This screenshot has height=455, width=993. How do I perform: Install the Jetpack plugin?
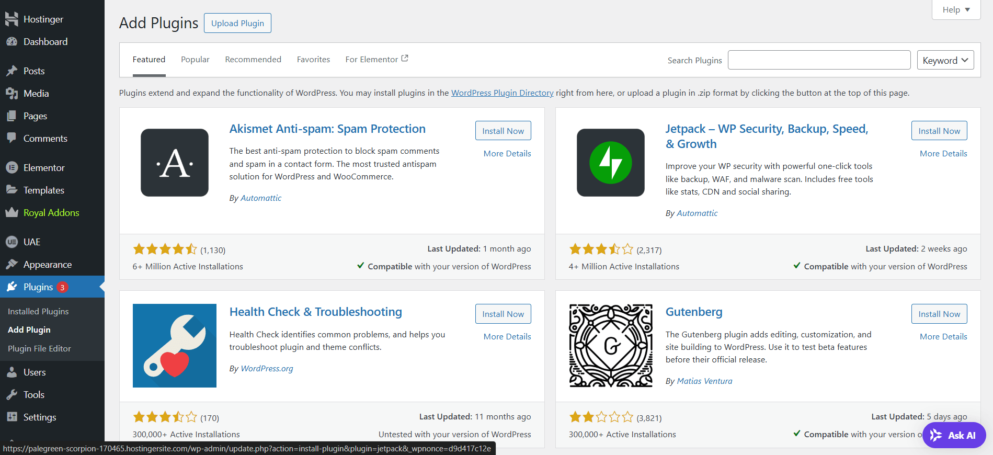pyautogui.click(x=939, y=131)
